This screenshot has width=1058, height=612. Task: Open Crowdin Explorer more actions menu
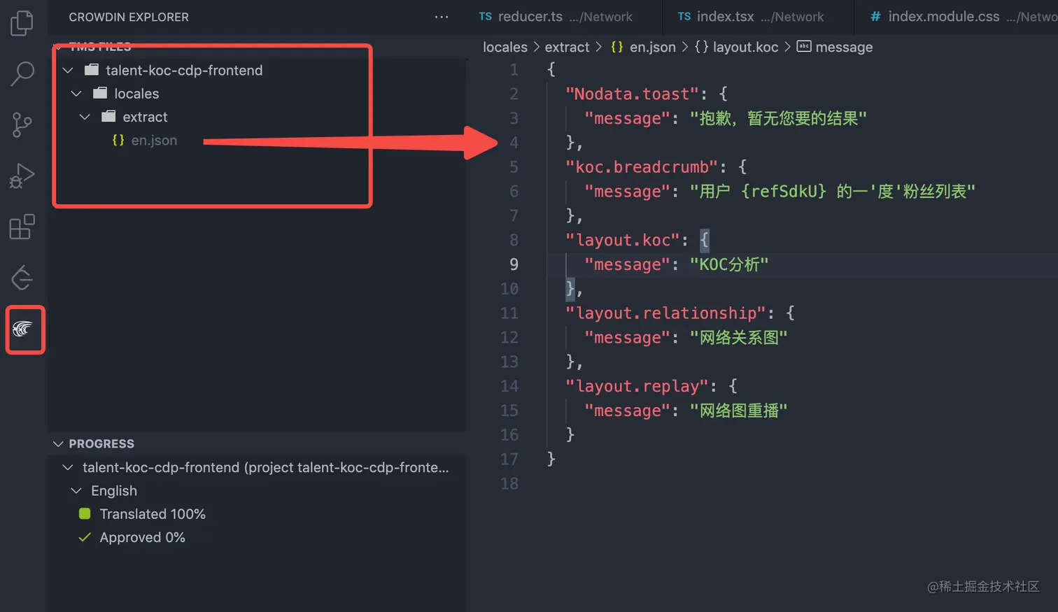442,17
